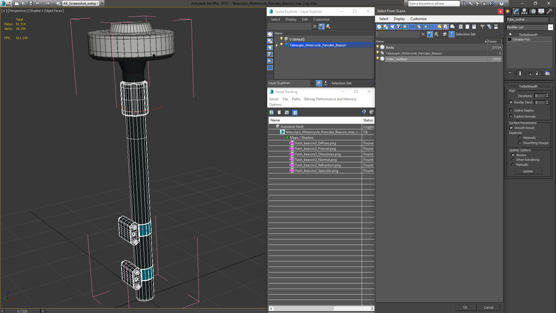The image size is (556, 313).
Task: Click Cancel in Select From Scene
Action: pos(488,307)
